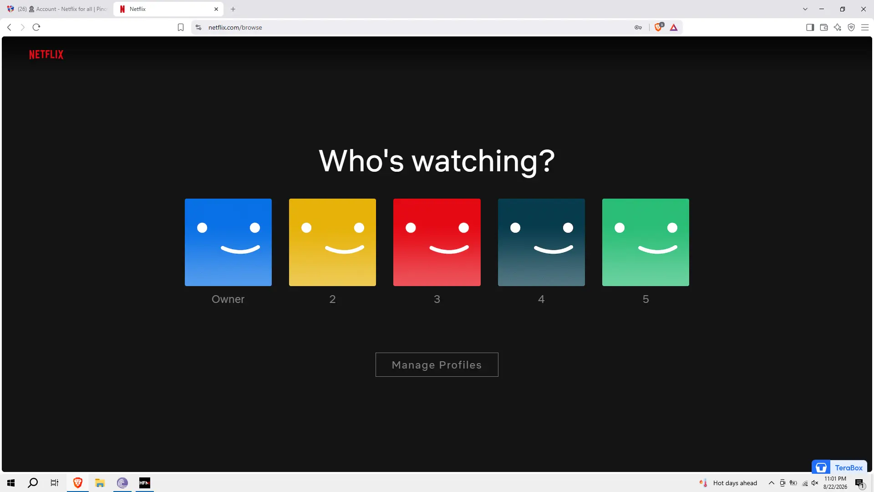Open the Hot days ahead weather widget
The height and width of the screenshot is (492, 874).
pos(728,483)
